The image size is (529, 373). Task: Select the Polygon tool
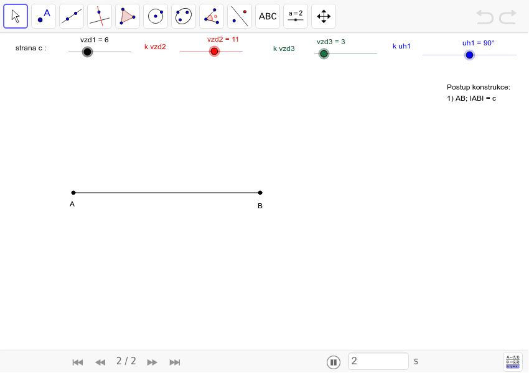click(x=128, y=16)
